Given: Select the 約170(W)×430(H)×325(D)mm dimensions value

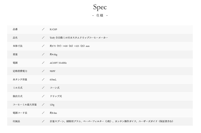Looking at the screenshot, I should (x=70, y=46).
